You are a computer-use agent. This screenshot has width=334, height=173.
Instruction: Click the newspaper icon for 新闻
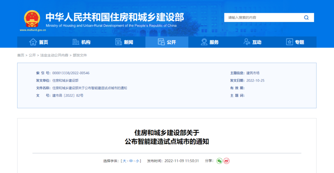point(118,42)
